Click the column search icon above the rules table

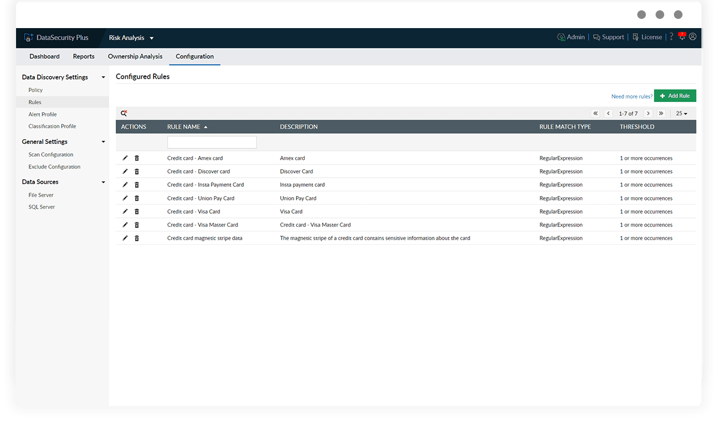(123, 113)
